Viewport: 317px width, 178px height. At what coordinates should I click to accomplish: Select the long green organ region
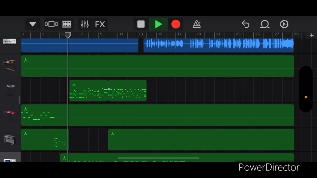[158, 66]
